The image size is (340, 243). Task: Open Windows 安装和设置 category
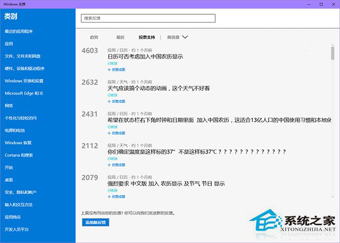click(24, 81)
